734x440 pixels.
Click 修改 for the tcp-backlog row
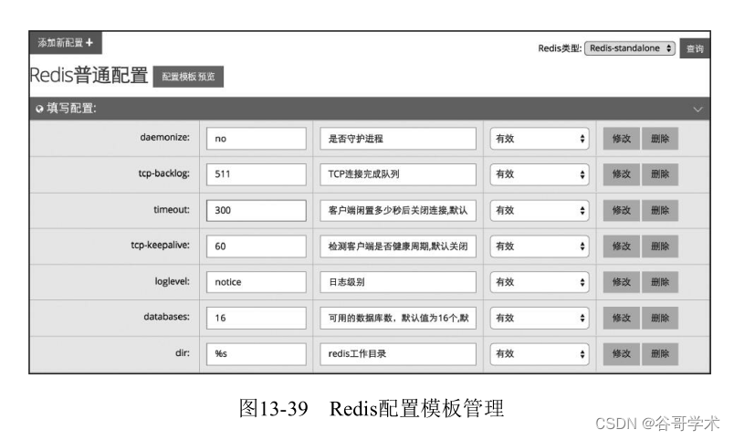(621, 174)
